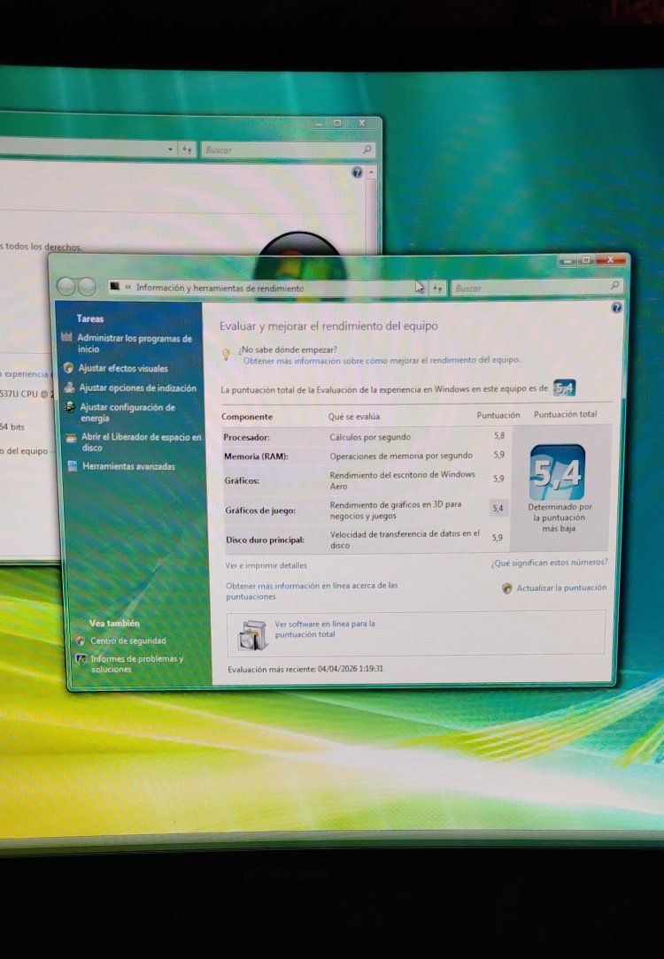
Task: Click the lightbulb icon beside ¿No sabe dónde empezar?
Action: click(x=226, y=354)
